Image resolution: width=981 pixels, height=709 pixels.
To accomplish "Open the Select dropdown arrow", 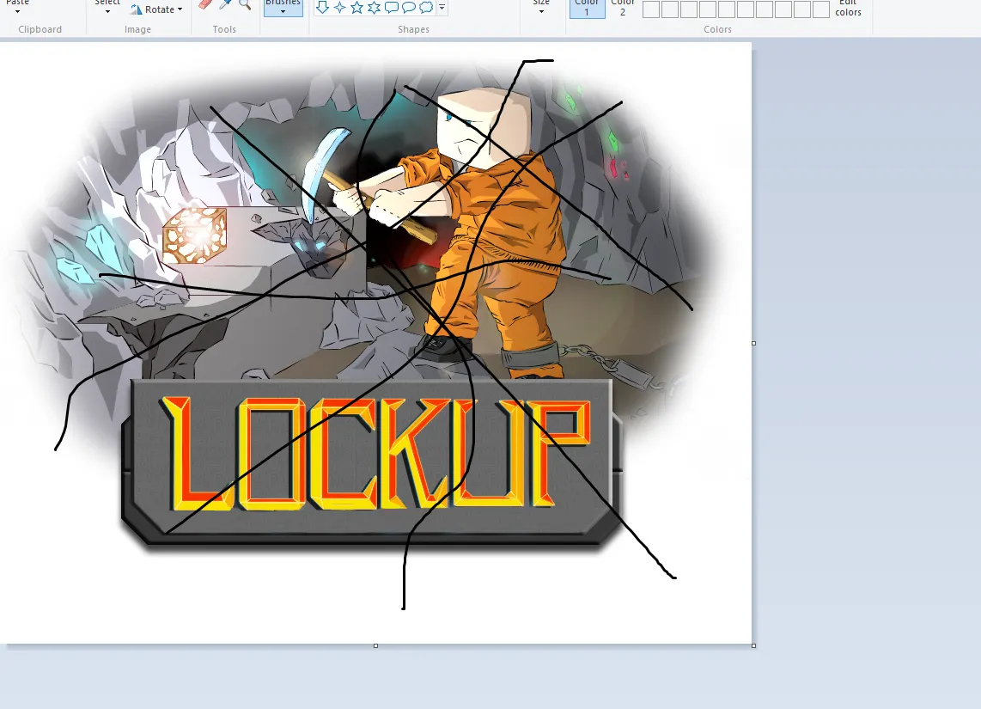I will pos(107,11).
